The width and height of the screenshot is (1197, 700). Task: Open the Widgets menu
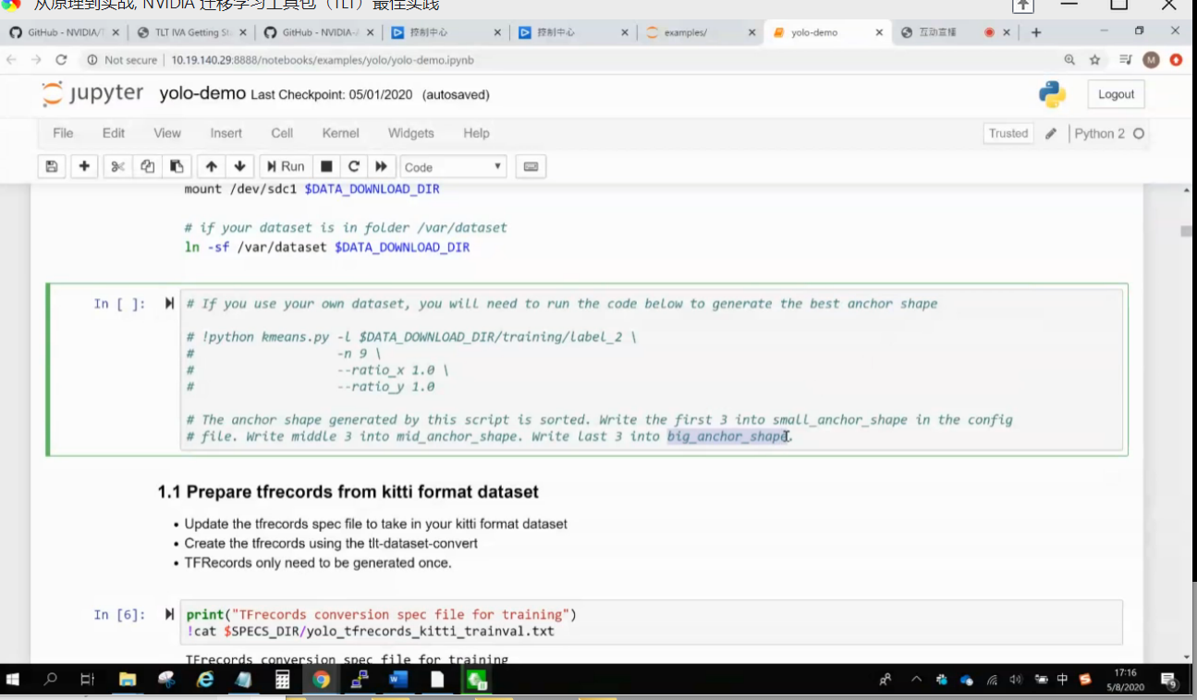410,133
